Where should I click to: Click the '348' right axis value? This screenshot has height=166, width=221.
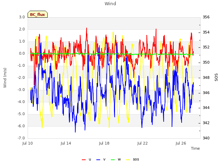[x=206, y=77]
